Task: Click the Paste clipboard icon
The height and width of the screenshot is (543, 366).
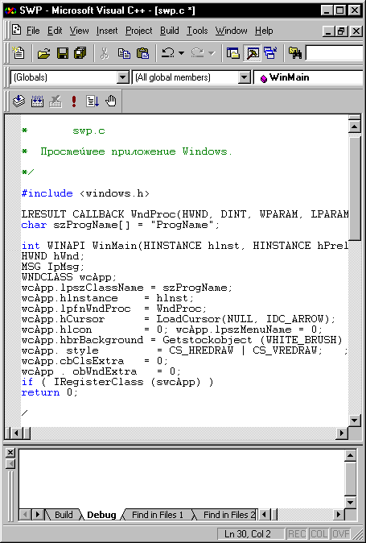Action: click(x=142, y=53)
